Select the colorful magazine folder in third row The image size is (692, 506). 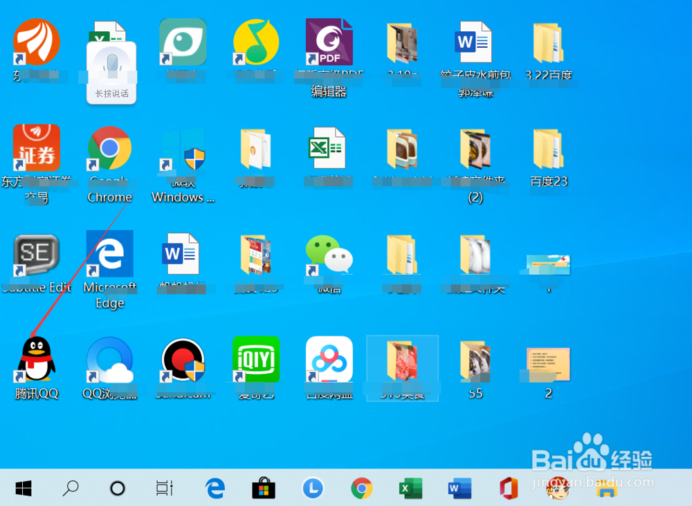coord(255,255)
